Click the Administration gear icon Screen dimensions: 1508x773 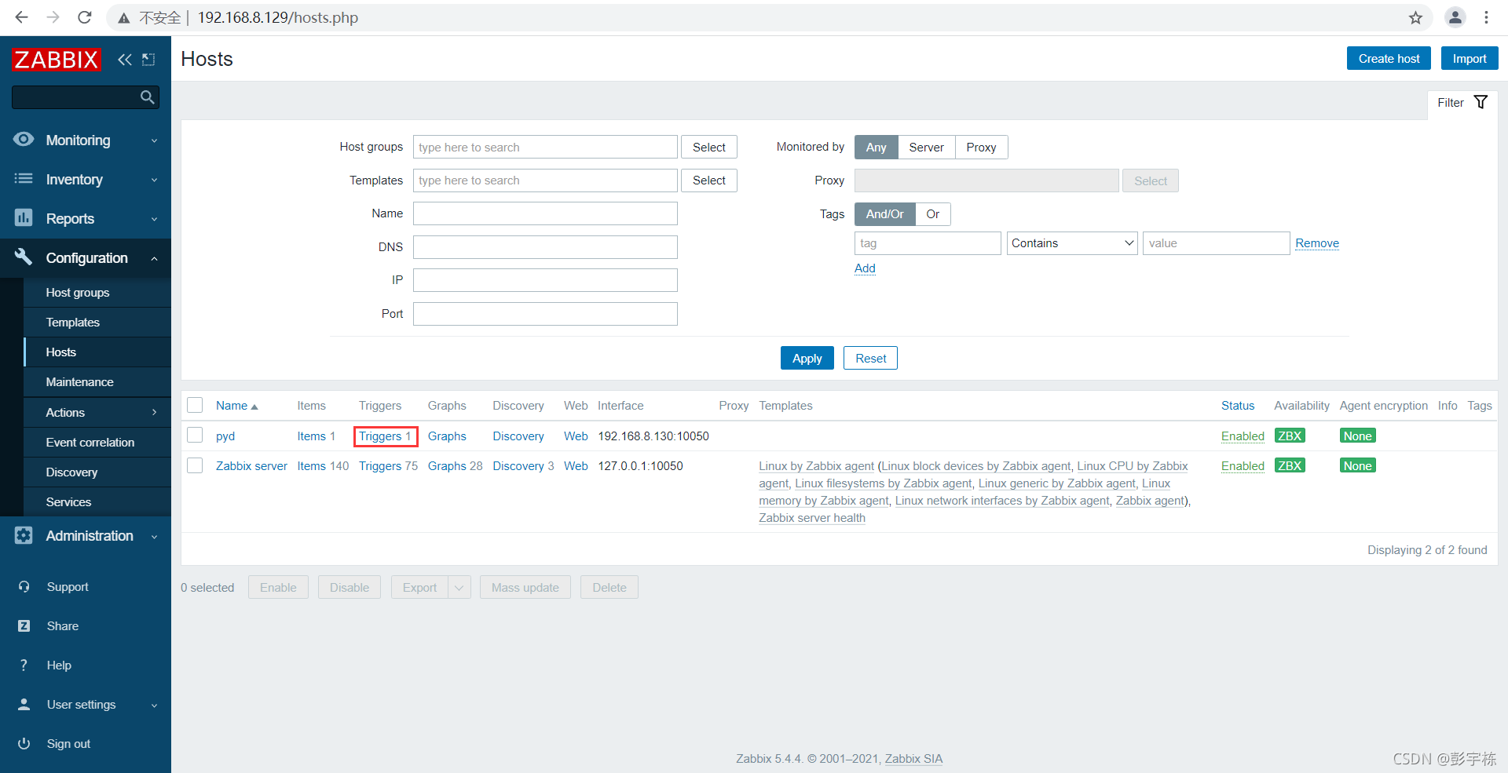(24, 535)
